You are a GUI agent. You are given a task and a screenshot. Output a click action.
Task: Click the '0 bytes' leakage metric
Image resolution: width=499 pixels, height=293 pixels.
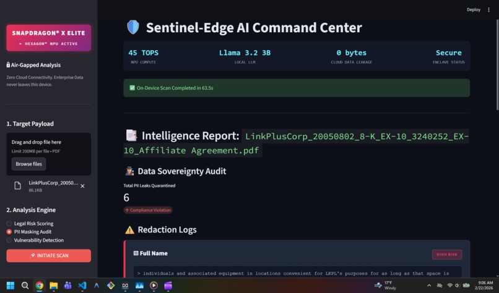[351, 53]
